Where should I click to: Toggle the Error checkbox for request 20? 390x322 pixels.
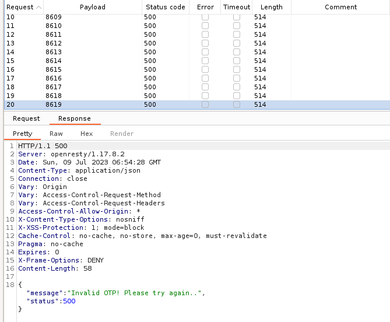(x=205, y=104)
